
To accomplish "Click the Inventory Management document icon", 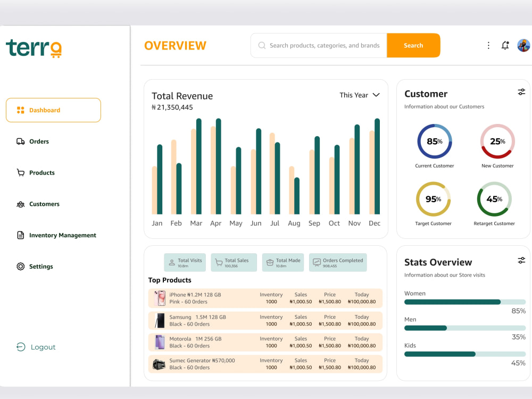I will coord(21,235).
